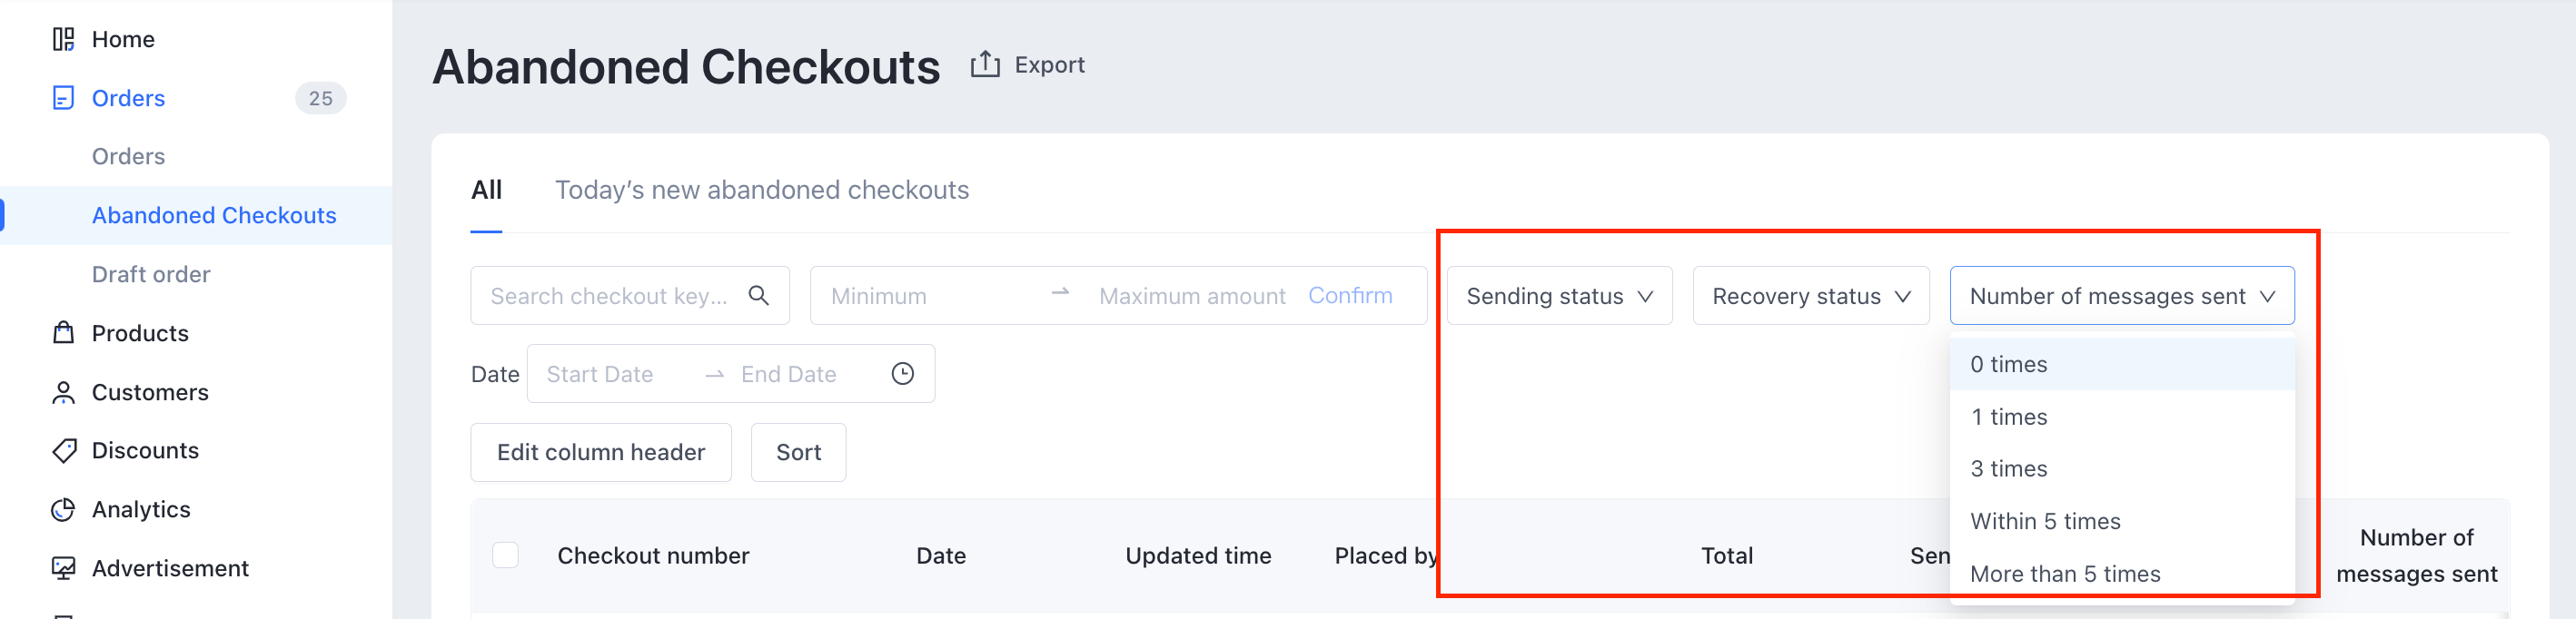Click the Orders sidebar icon

pos(63,98)
